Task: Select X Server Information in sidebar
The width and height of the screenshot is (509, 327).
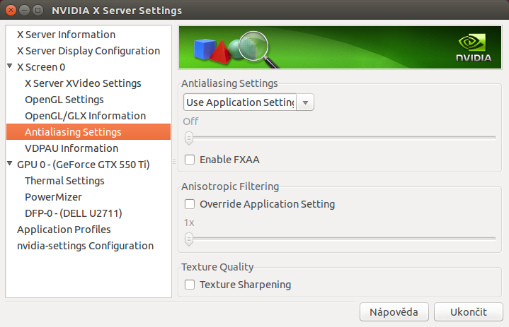Action: (x=66, y=35)
